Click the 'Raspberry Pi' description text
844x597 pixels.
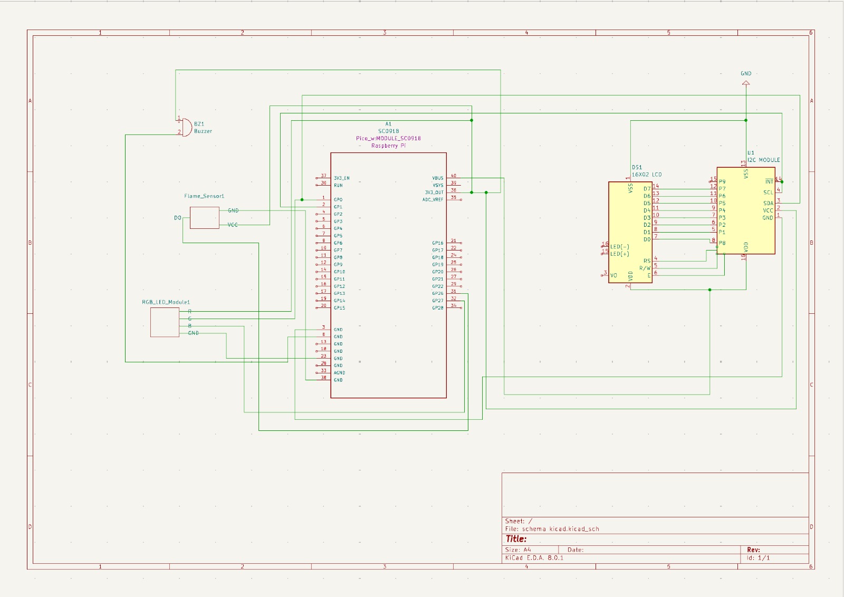(x=389, y=146)
